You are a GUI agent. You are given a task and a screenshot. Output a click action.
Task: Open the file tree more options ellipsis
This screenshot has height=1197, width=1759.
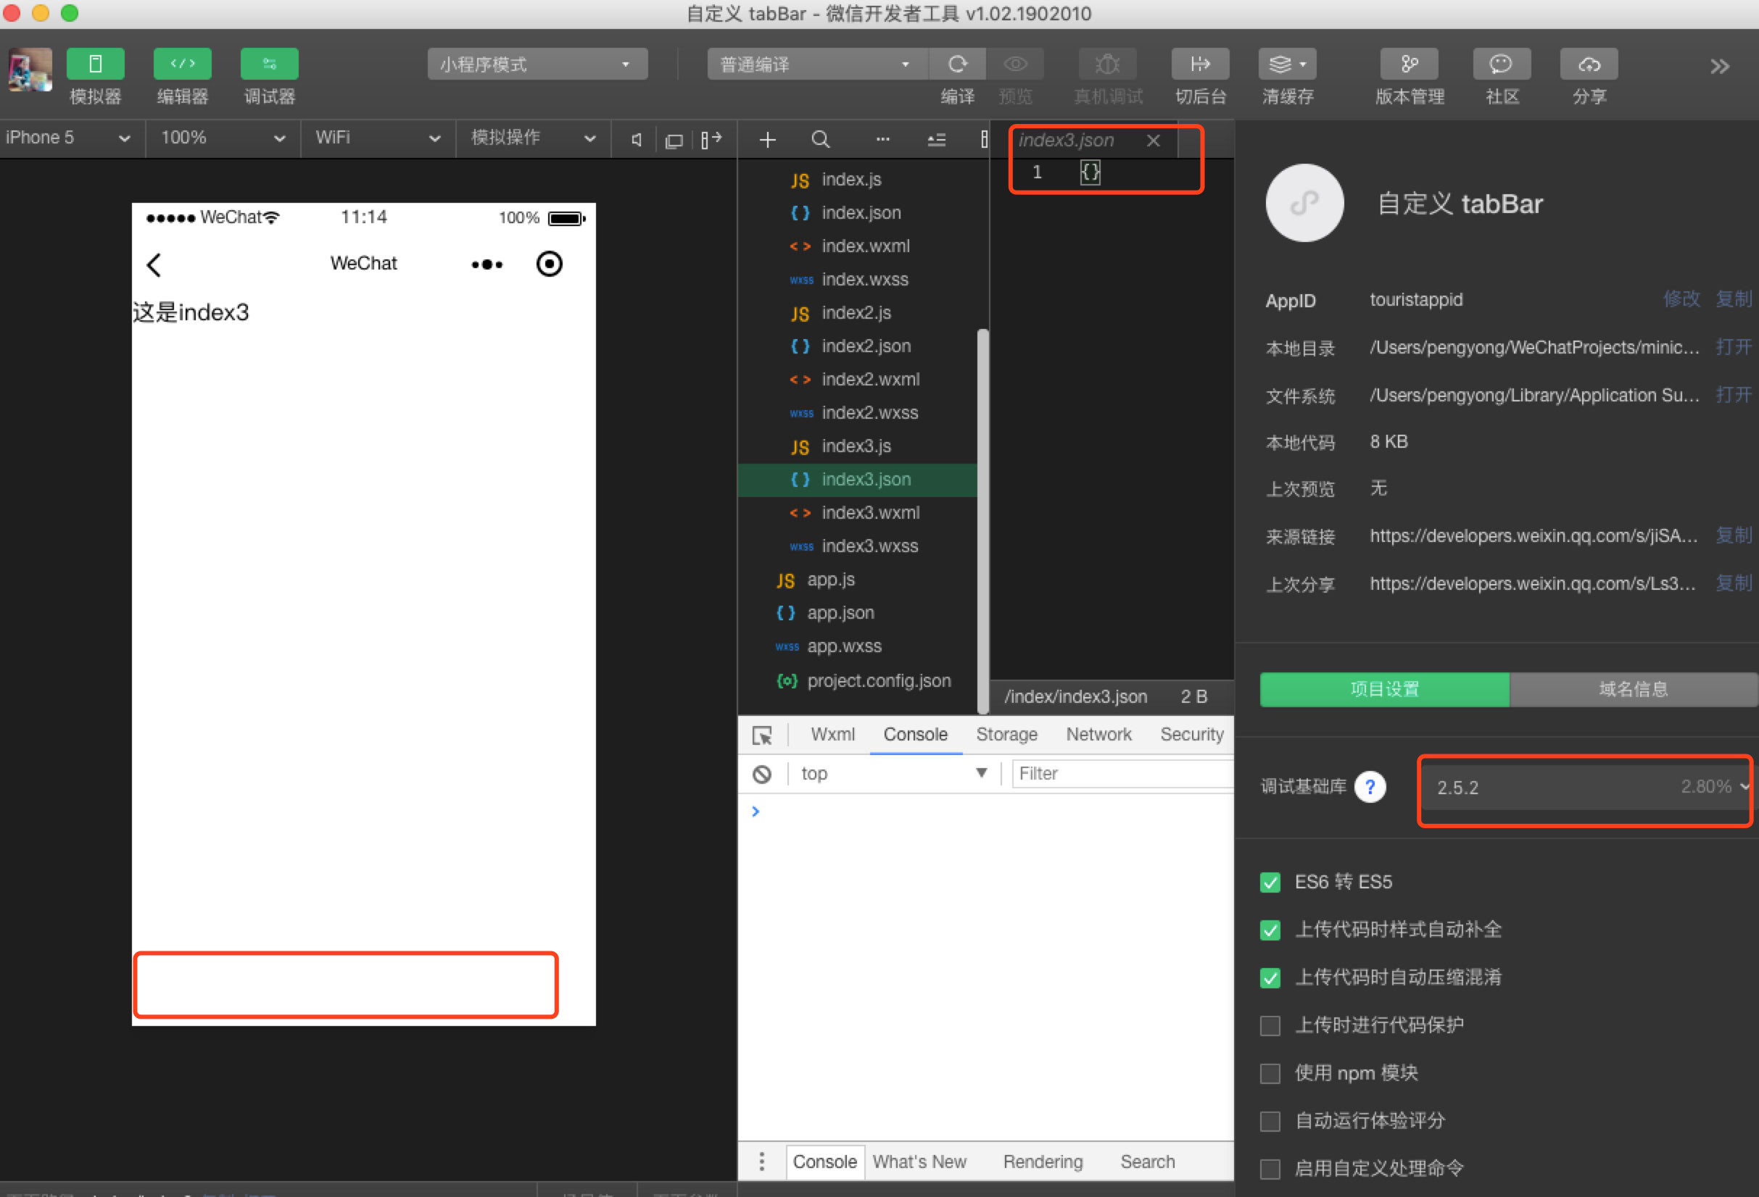click(882, 139)
